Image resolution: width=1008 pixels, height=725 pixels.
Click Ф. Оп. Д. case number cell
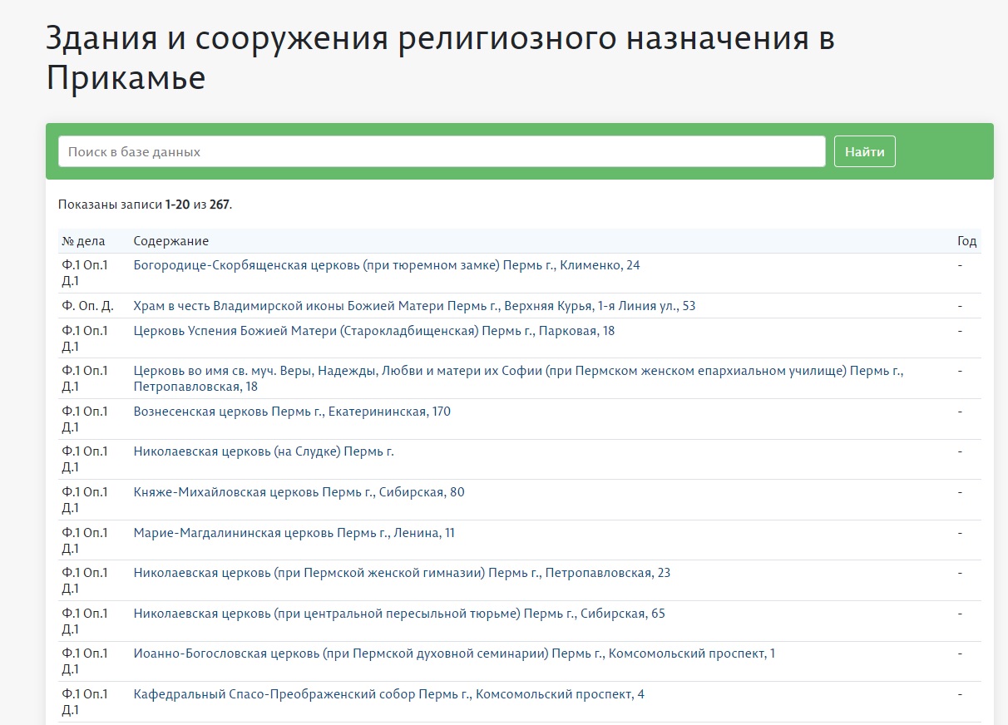point(86,306)
